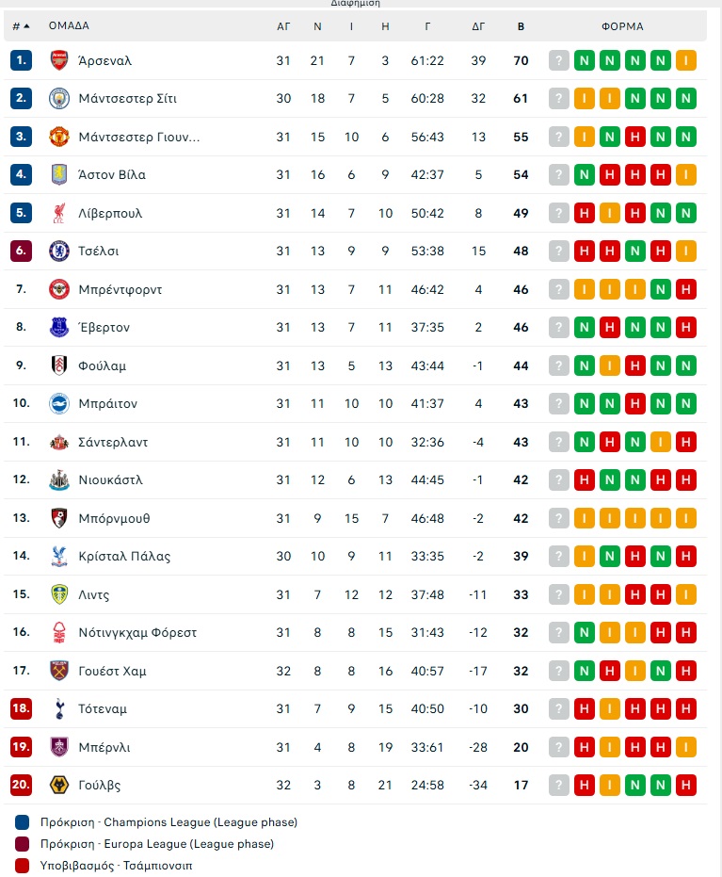Open the Μάντσεστερ Γιουν... team link
The height and width of the screenshot is (877, 722).
[x=139, y=137]
